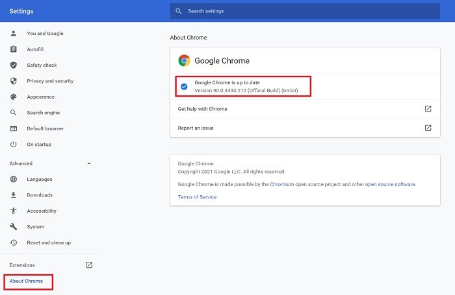This screenshot has height=295, width=455.
Task: Collapse the Advanced section arrow
Action: tap(89, 163)
